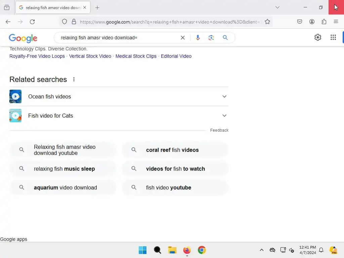The width and height of the screenshot is (344, 258).
Task: Save page to Pocket
Action: click(x=299, y=21)
